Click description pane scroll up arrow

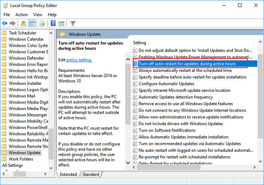128,59
